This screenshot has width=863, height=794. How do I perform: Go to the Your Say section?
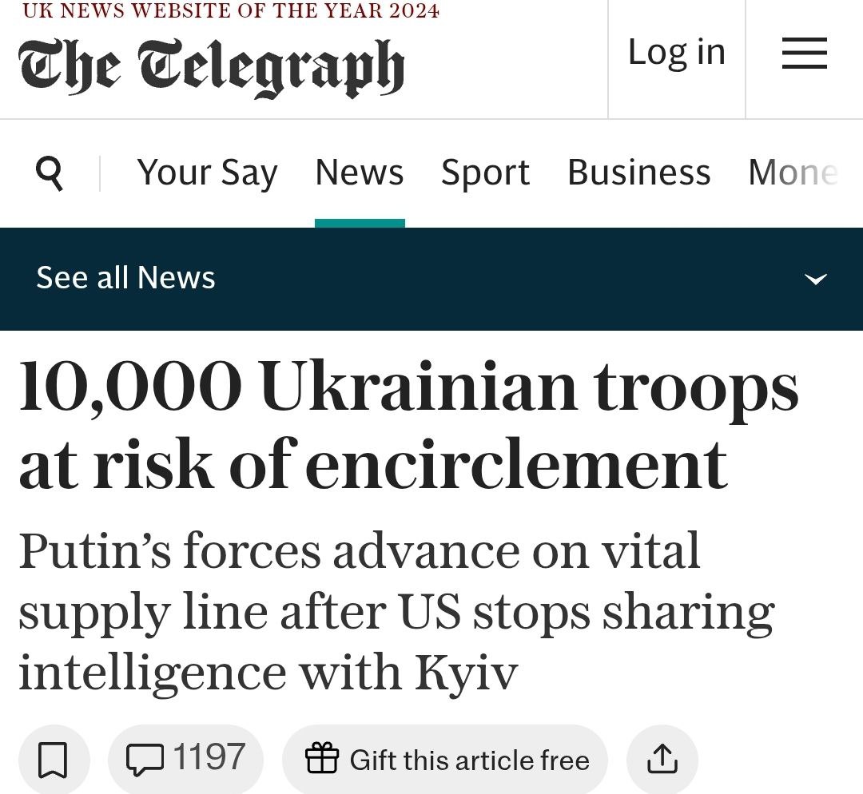[x=207, y=173]
